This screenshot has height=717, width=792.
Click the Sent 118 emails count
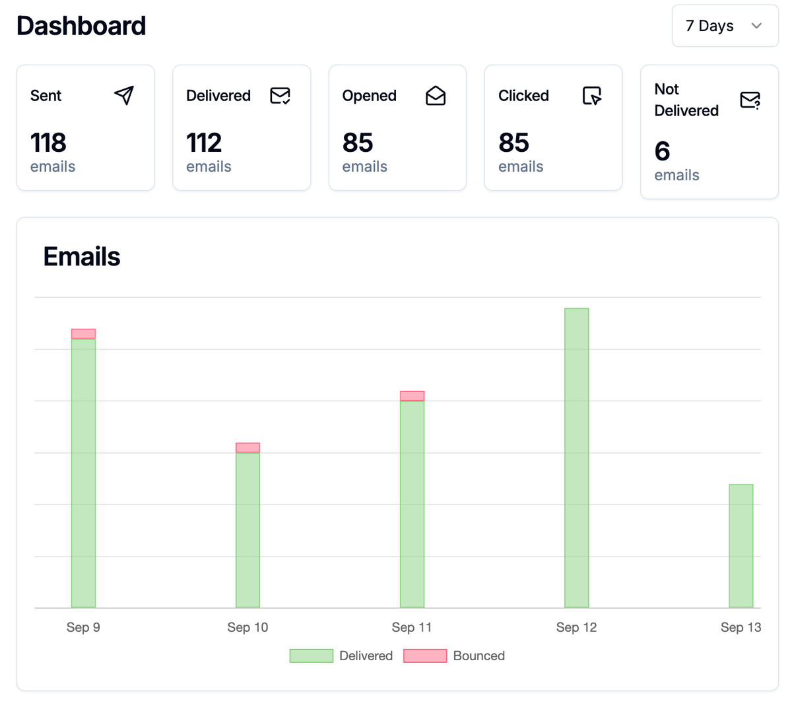(x=48, y=143)
